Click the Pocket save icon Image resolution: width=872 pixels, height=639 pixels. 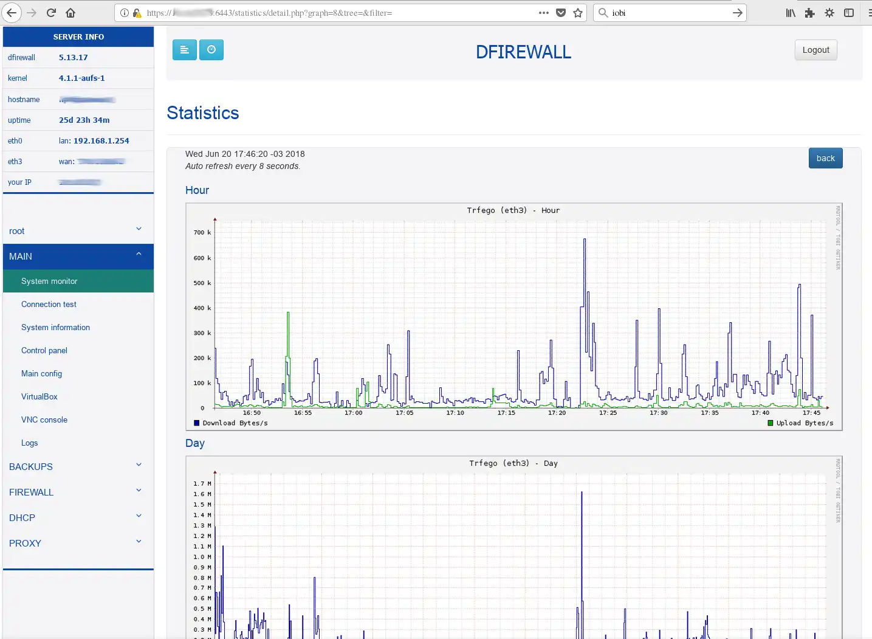point(561,13)
